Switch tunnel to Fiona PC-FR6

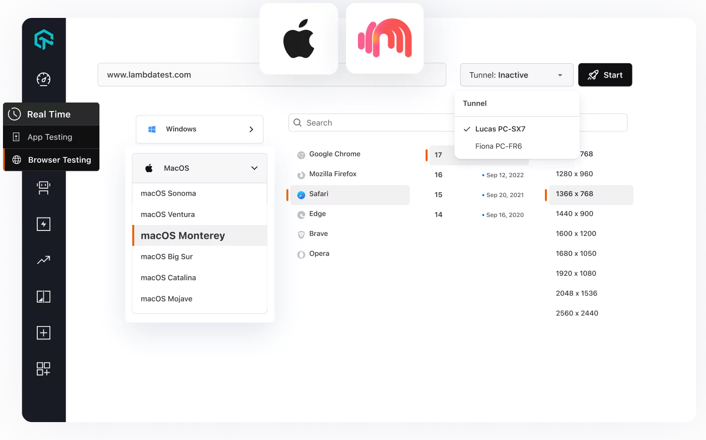pos(500,146)
